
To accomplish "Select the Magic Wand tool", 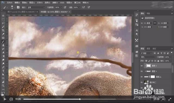I will click(x=3, y=27).
